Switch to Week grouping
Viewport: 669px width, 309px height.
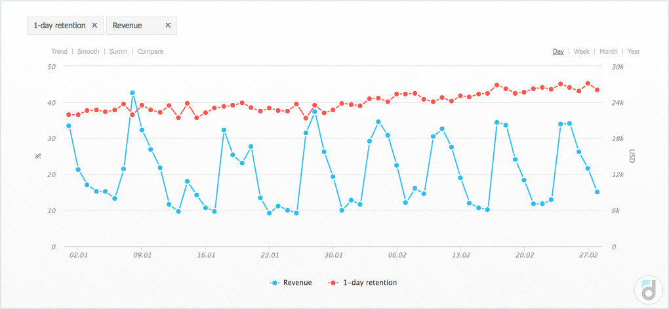pyautogui.click(x=582, y=51)
